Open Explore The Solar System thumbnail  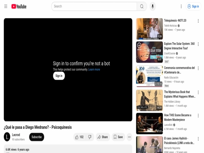[149, 52]
